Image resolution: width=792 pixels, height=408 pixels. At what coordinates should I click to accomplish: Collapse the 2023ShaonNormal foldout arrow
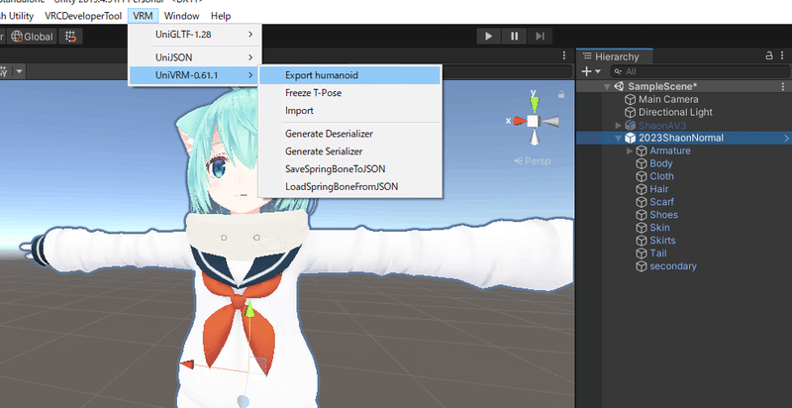point(618,138)
